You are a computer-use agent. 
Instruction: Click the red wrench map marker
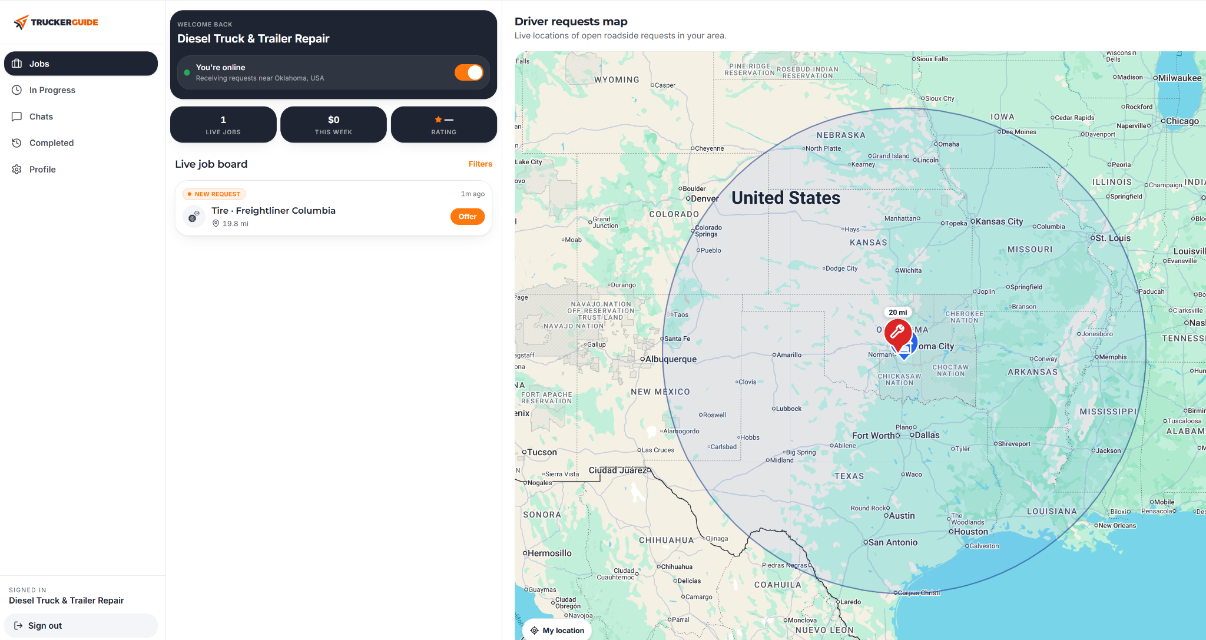tap(897, 334)
